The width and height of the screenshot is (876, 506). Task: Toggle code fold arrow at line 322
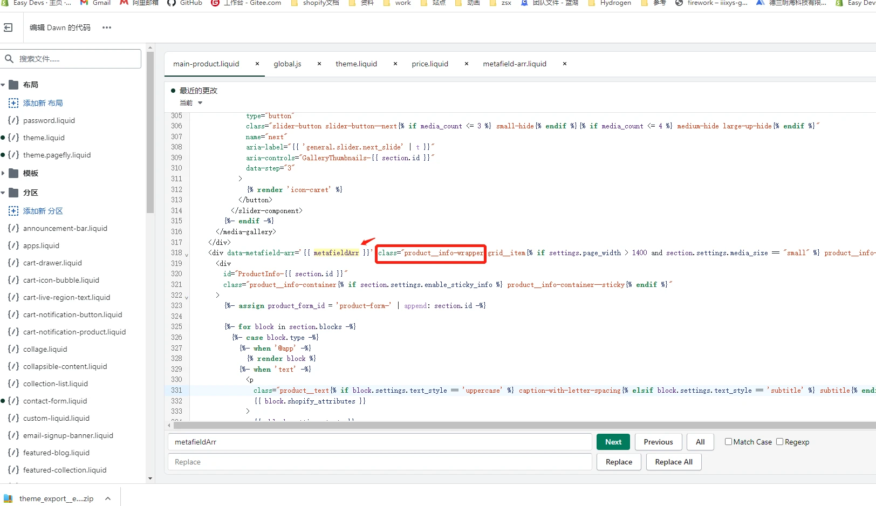(x=187, y=297)
